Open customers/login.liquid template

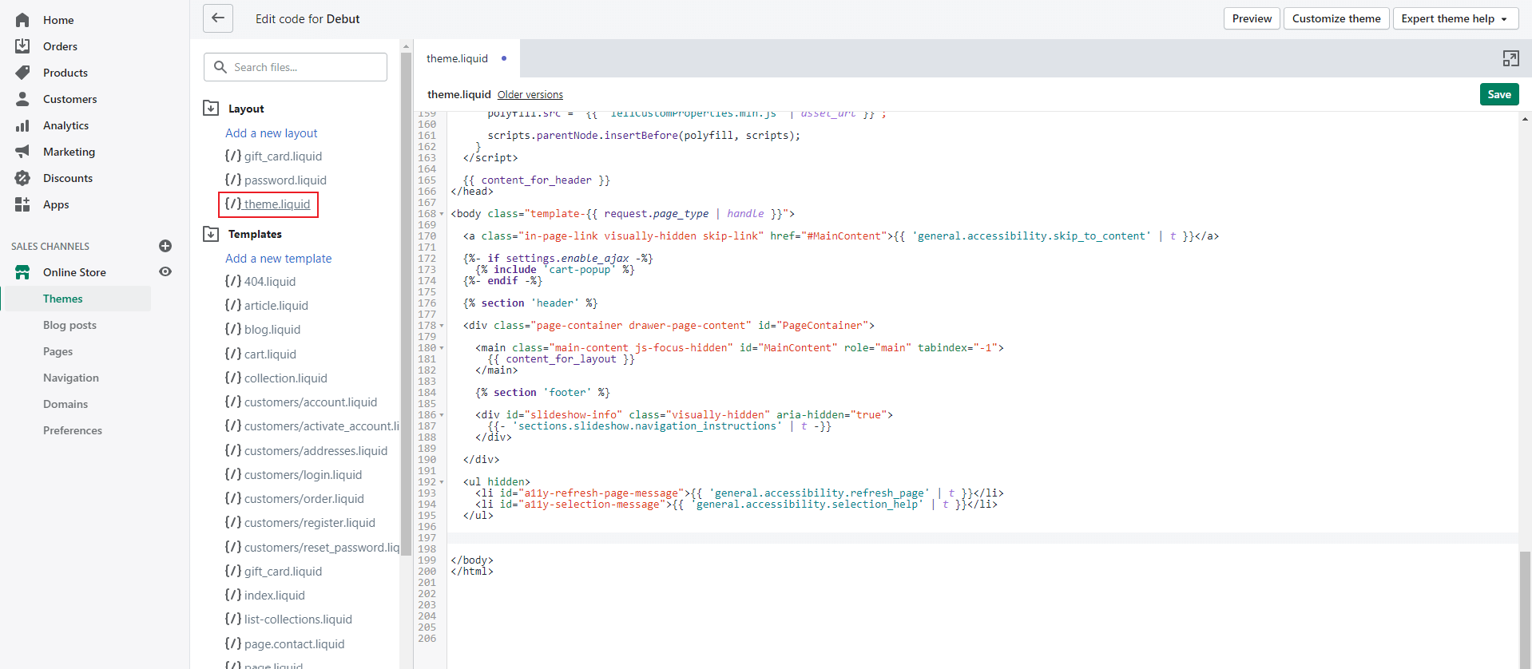[294, 475]
